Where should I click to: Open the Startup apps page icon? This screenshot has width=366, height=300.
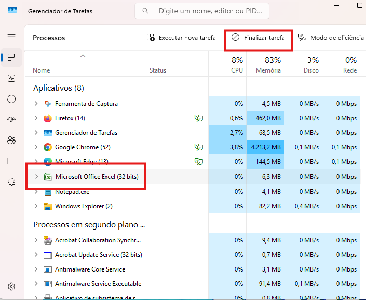pyautogui.click(x=11, y=120)
